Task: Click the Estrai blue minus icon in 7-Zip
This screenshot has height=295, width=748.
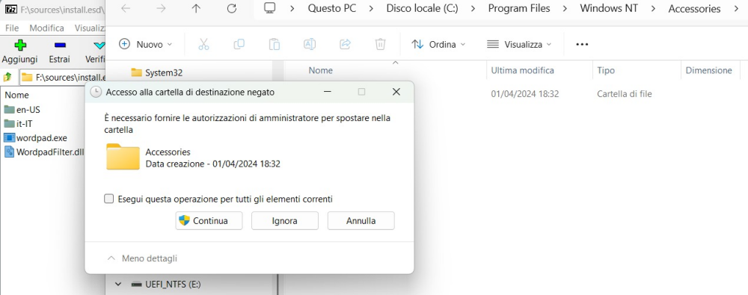Action: [x=60, y=46]
